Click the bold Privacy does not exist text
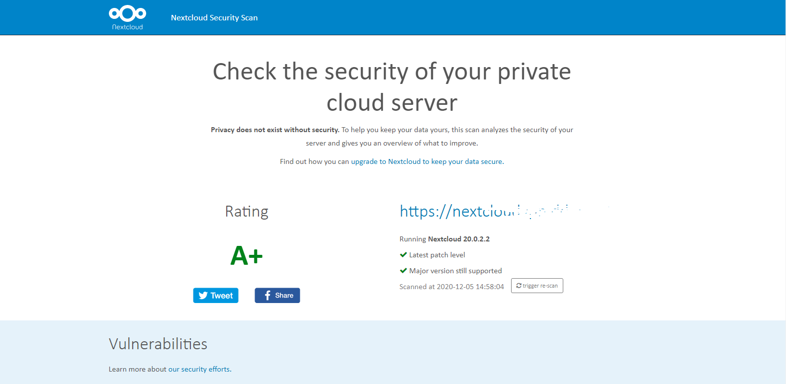This screenshot has width=786, height=384. point(275,130)
